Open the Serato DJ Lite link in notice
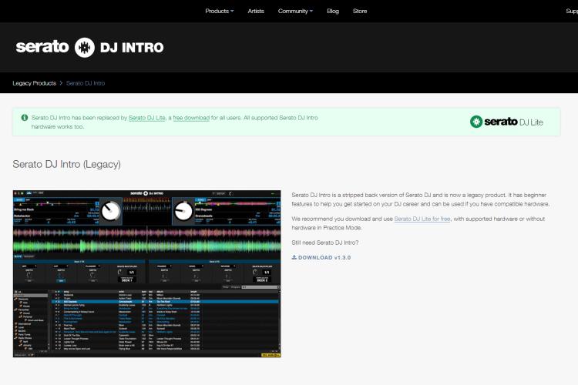The width and height of the screenshot is (578, 385). (146, 118)
